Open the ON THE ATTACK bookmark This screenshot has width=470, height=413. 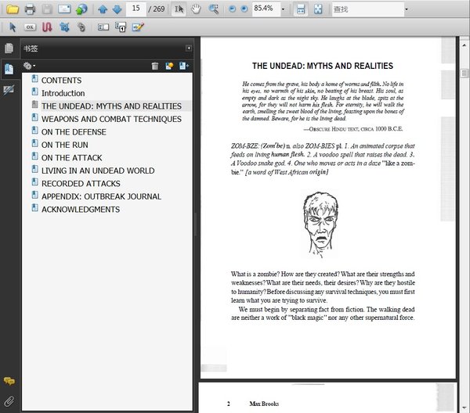71,158
